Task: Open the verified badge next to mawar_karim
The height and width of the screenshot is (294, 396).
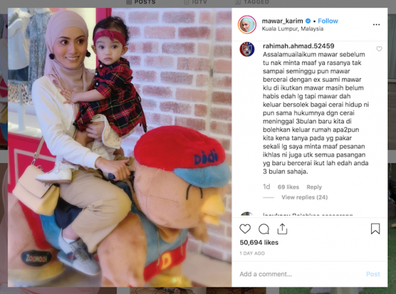Action: (x=308, y=21)
